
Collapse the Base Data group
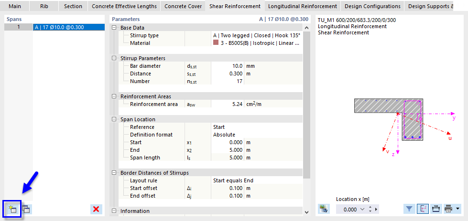click(x=114, y=28)
